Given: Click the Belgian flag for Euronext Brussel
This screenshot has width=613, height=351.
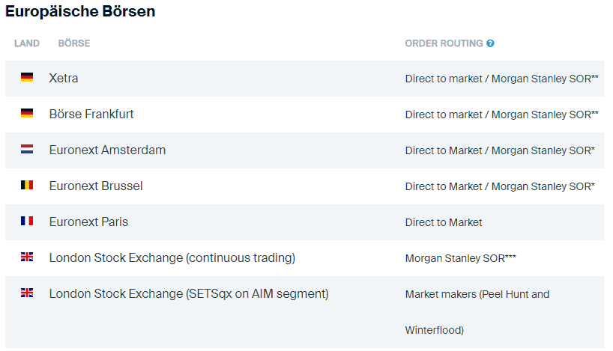Looking at the screenshot, I should (x=27, y=185).
